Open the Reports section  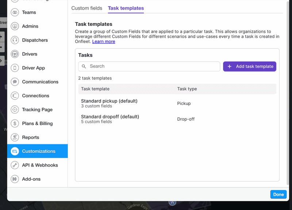click(38, 137)
